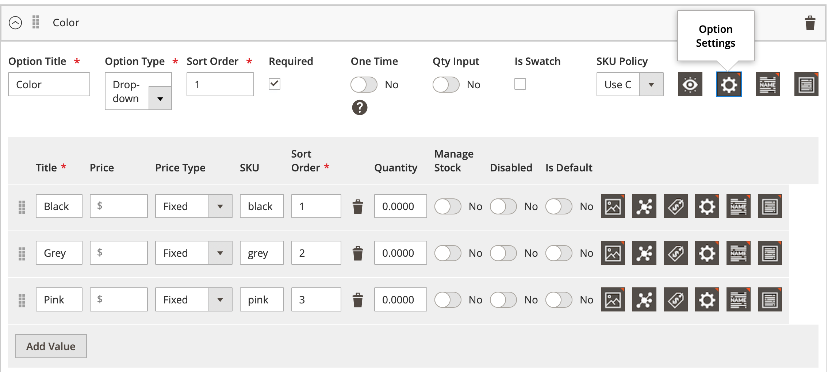Screen dimensions: 828x372
Task: Open the price tag icon in the Pink row
Action: [675, 299]
